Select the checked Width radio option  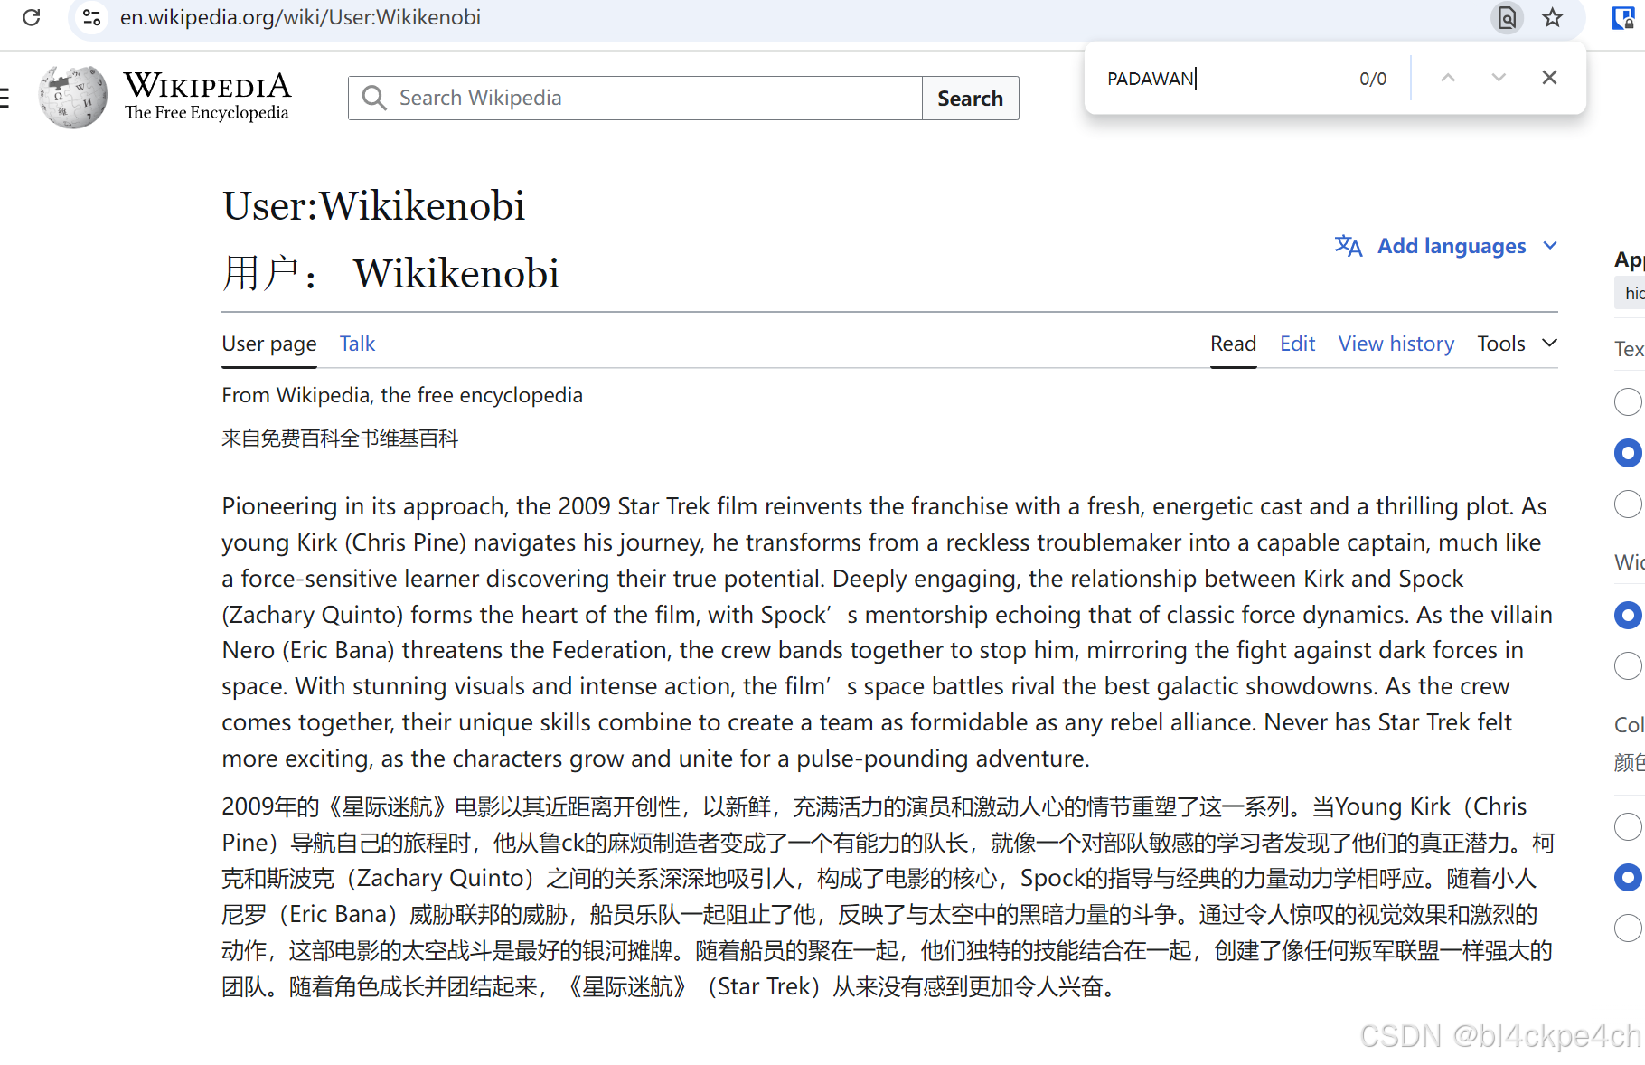(x=1628, y=616)
